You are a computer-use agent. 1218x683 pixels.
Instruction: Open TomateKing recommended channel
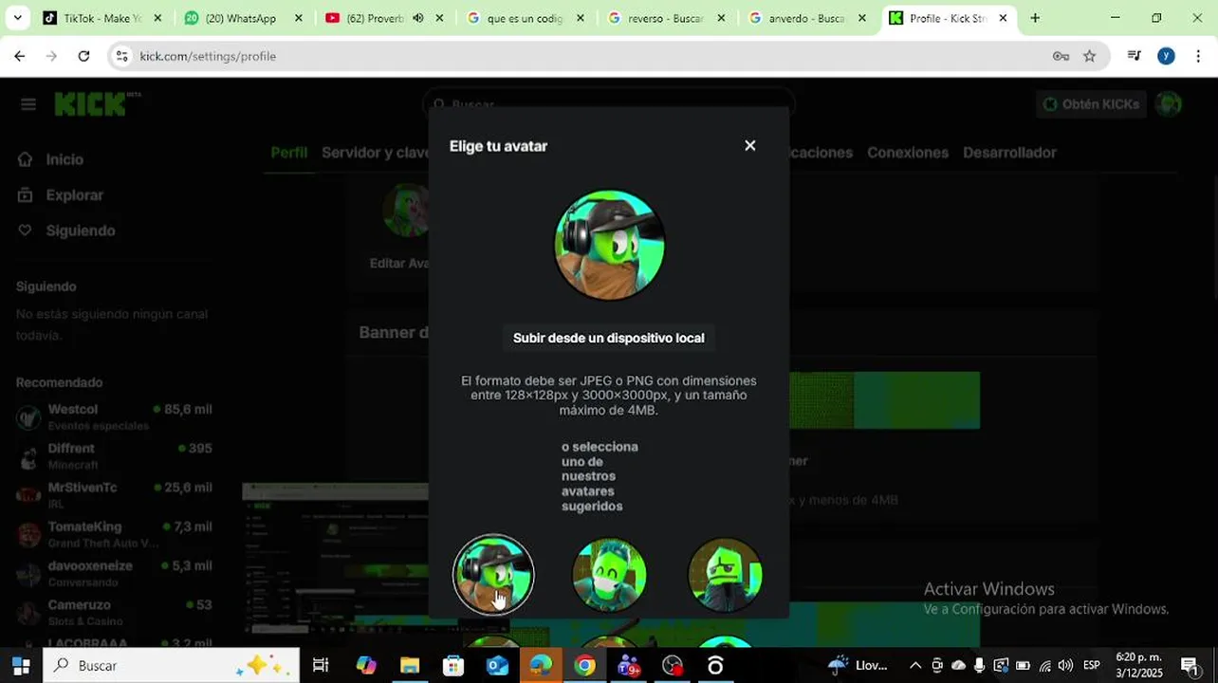(114, 534)
